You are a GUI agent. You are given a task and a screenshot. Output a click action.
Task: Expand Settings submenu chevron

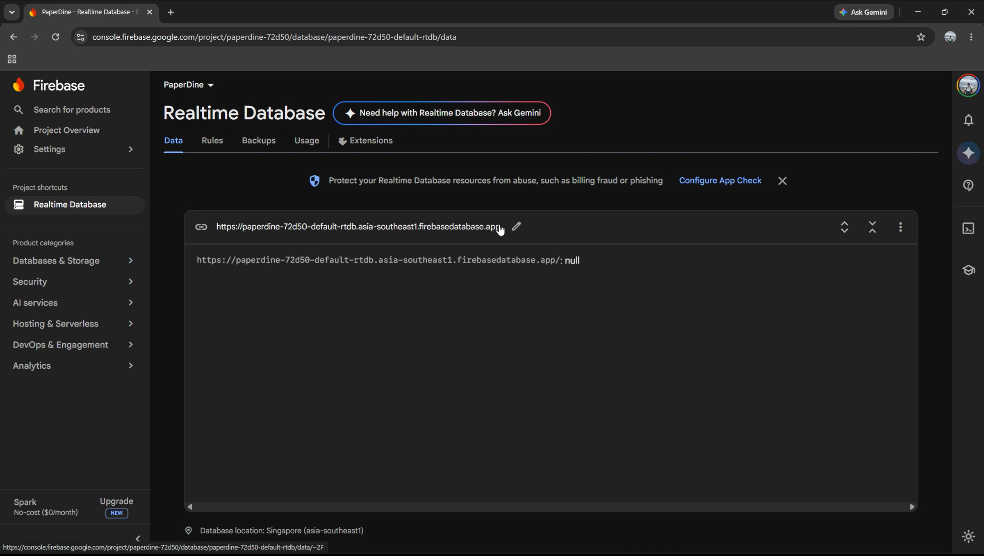[131, 149]
